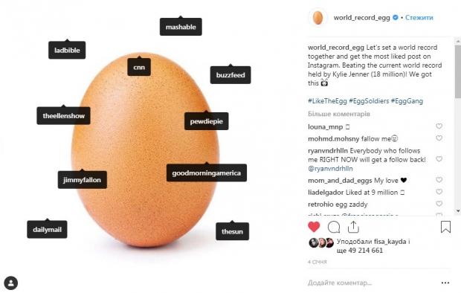Screen dimensions: 461x293
Task: Click the red heart like icon
Action: pos(314,227)
